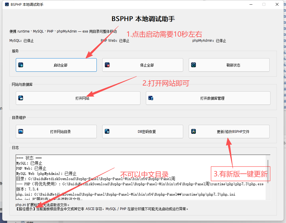The image size is (286, 223).
Task: Click the log line starting with 'php.ini:'
Action: click(126, 194)
